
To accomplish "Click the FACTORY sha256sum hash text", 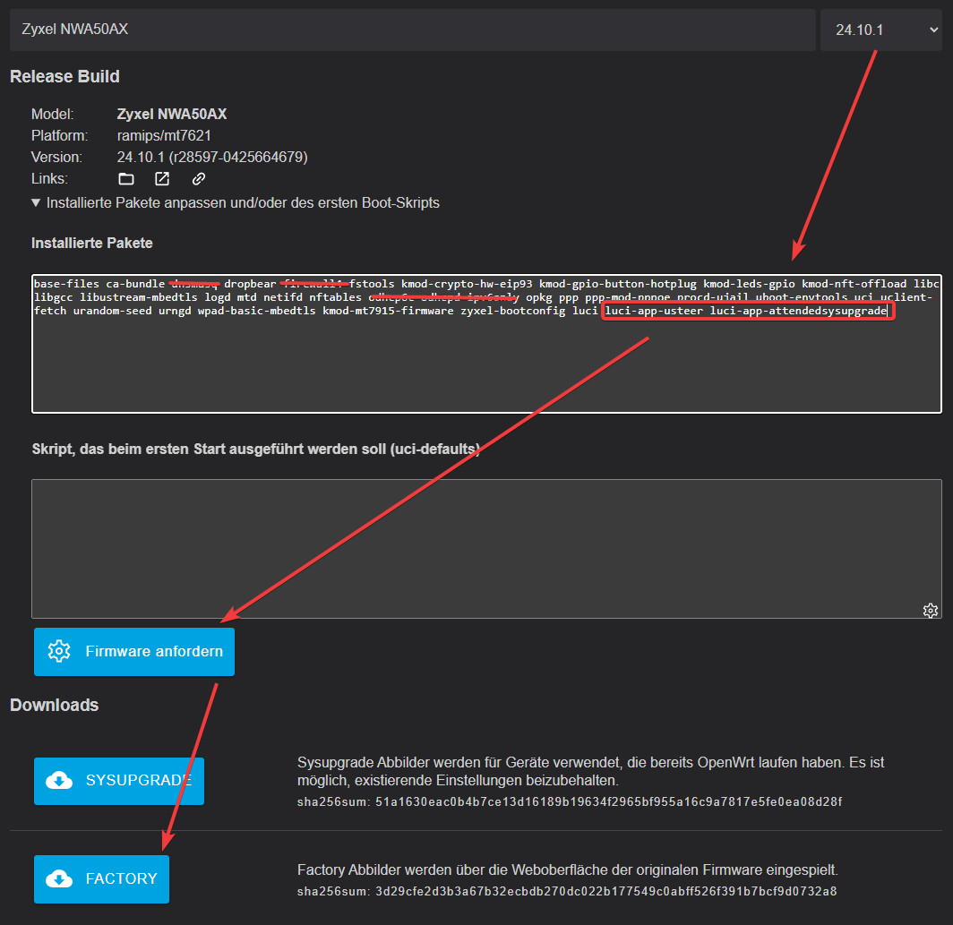I will (604, 890).
